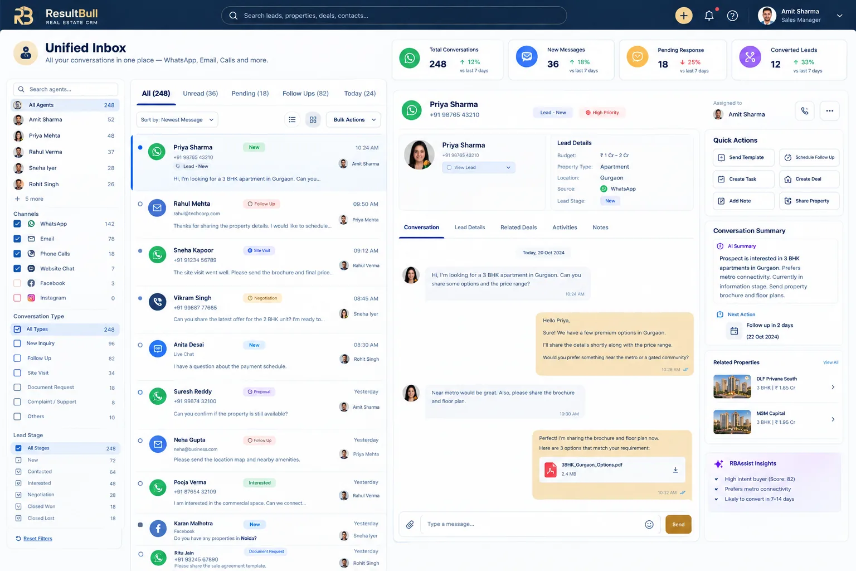
Task: Select Rahul Verma in the agents list
Action: pos(65,152)
